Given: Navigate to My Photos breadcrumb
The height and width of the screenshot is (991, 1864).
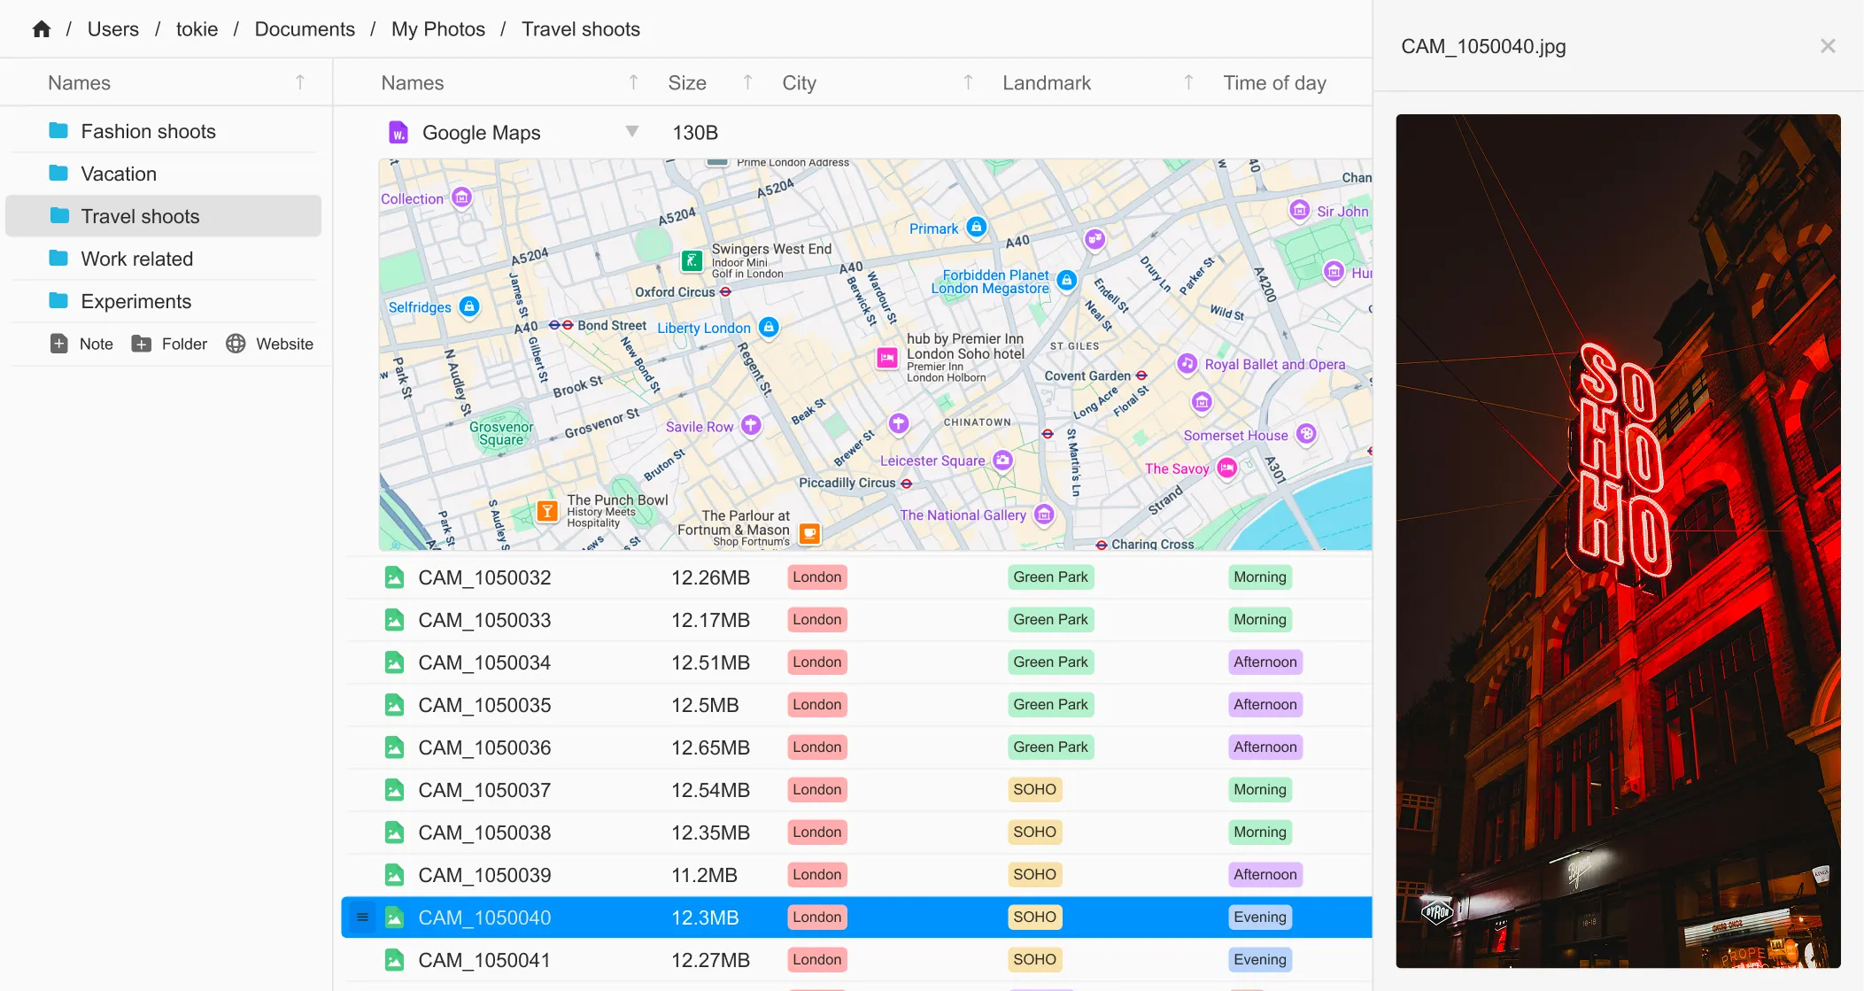Looking at the screenshot, I should point(438,29).
